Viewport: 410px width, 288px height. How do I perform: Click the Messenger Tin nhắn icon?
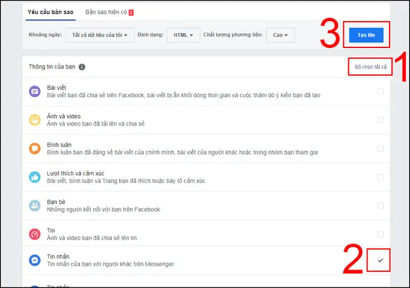(35, 260)
